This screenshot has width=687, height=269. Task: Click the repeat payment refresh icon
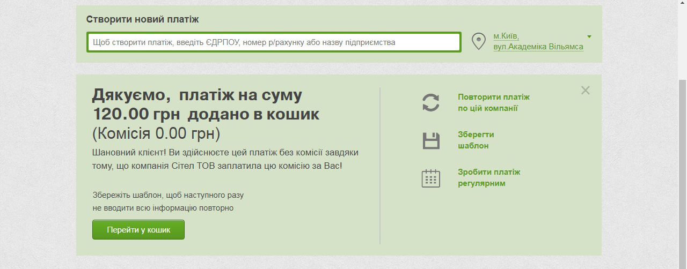click(431, 102)
